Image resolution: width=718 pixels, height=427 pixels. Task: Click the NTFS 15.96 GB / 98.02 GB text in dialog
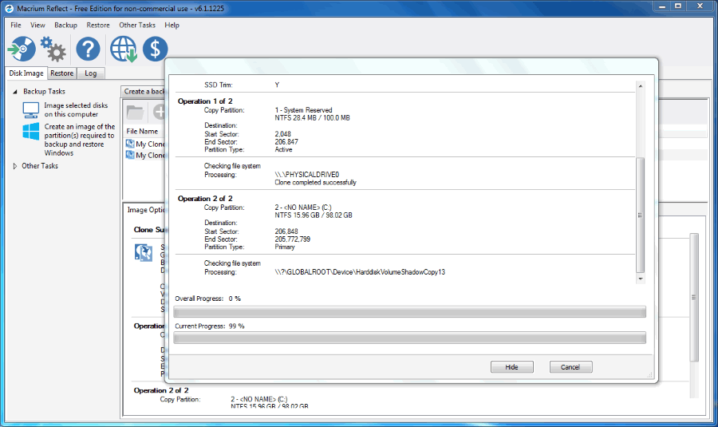point(314,215)
